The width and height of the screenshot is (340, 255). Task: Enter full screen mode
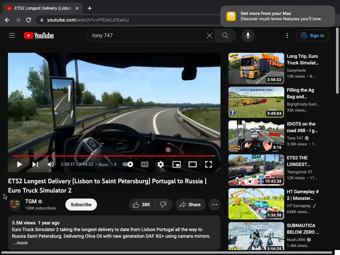click(209, 164)
